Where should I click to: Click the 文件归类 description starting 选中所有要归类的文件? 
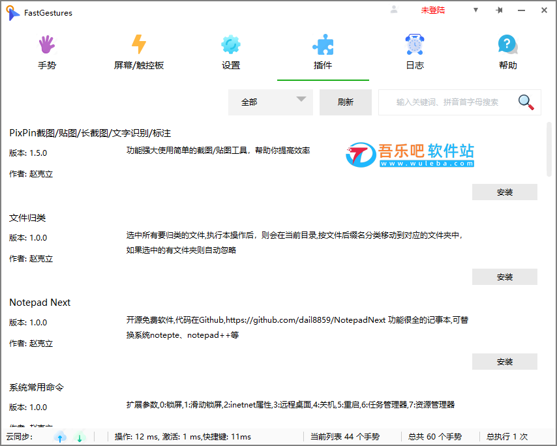point(295,243)
